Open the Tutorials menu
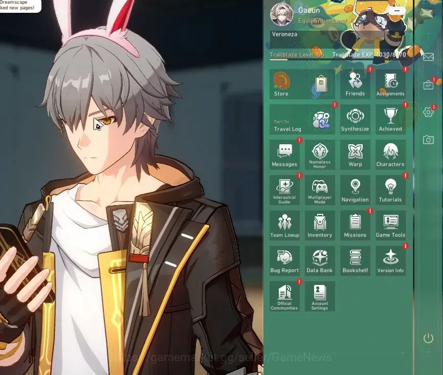This screenshot has width=443, height=375. (390, 190)
